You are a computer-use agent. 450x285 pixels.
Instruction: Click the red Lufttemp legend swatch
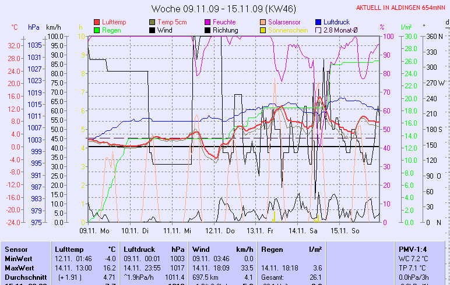[97, 22]
